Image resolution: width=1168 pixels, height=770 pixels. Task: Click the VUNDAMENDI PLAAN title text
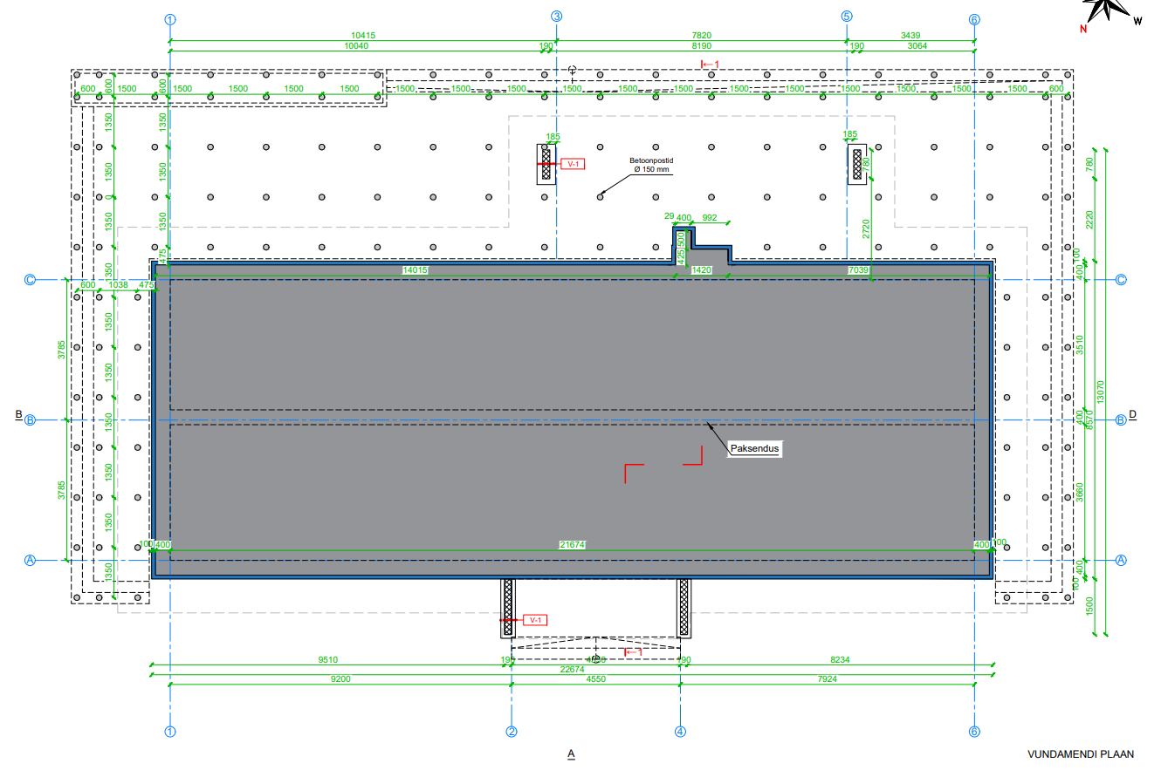1081,754
